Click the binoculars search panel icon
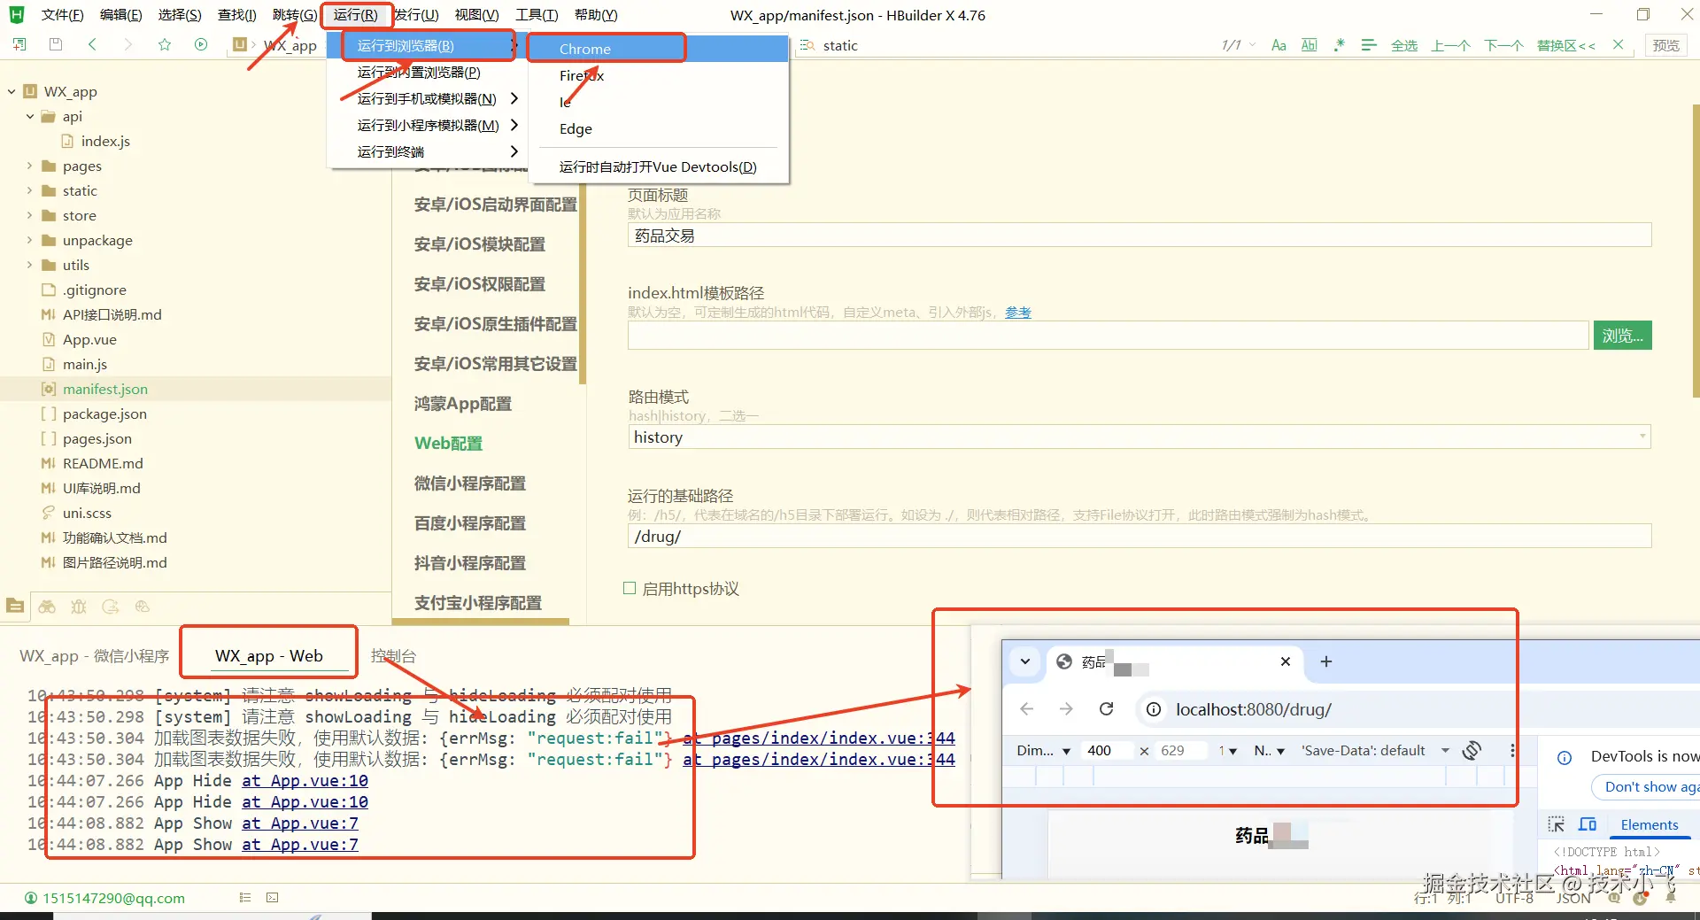Image resolution: width=1700 pixels, height=920 pixels. 47,607
